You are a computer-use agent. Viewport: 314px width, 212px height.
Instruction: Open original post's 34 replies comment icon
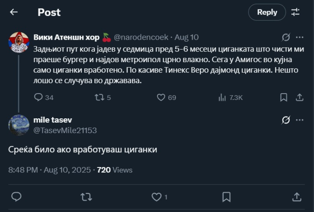[38, 97]
